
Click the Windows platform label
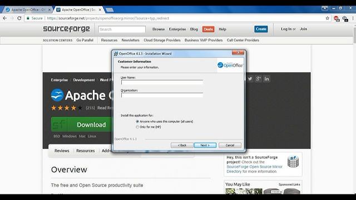(x=69, y=136)
